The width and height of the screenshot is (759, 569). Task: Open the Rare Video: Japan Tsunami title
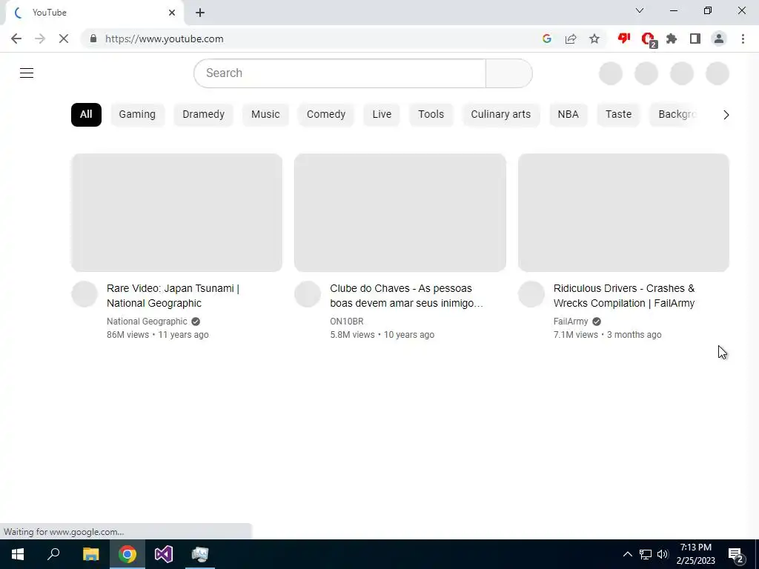pyautogui.click(x=173, y=296)
